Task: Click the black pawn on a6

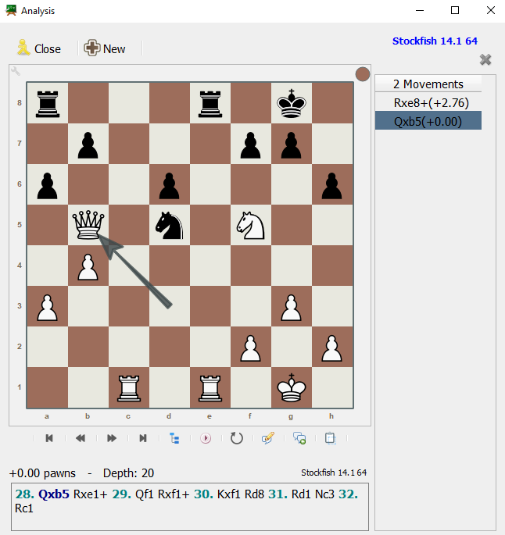Action: tap(48, 186)
